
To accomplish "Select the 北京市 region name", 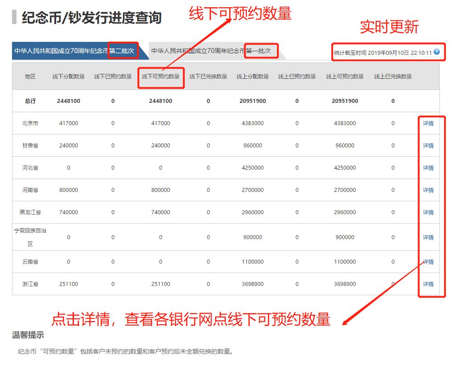I will click(x=30, y=123).
